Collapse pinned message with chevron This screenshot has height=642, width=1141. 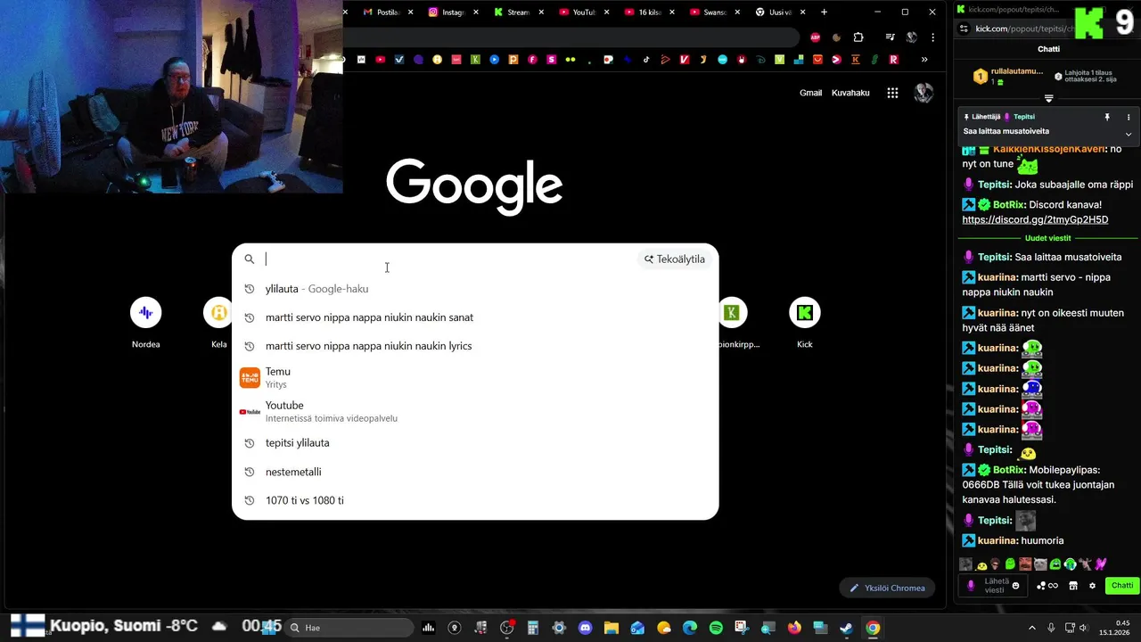(1129, 135)
